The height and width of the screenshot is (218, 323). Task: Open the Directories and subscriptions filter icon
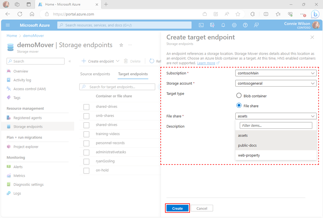coord(212,25)
